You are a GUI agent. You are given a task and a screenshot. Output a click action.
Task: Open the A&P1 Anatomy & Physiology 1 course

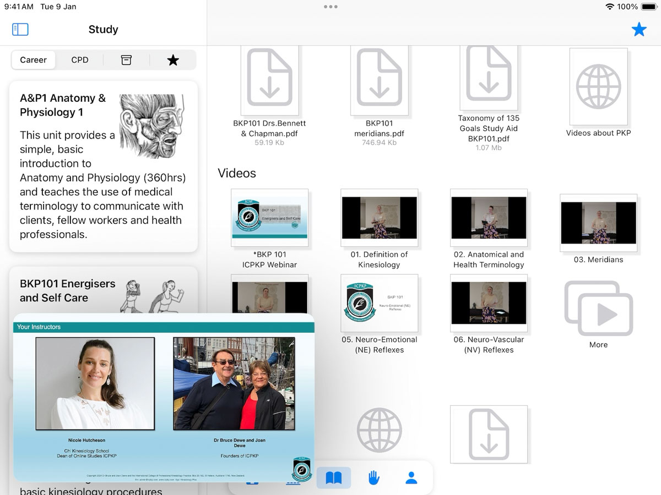click(x=104, y=166)
